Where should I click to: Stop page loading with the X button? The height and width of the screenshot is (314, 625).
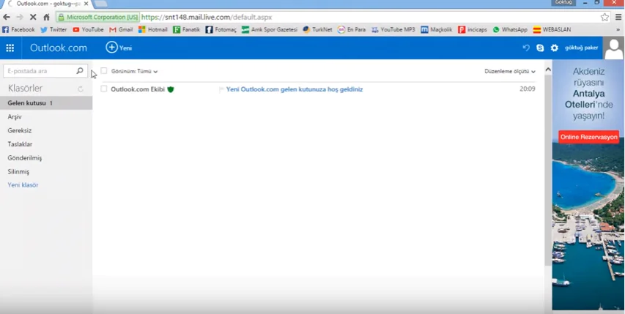(33, 17)
